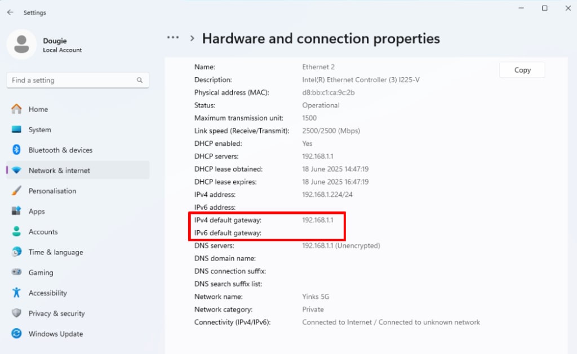Click the Home icon in sidebar
Image resolution: width=577 pixels, height=354 pixels.
pyautogui.click(x=16, y=109)
